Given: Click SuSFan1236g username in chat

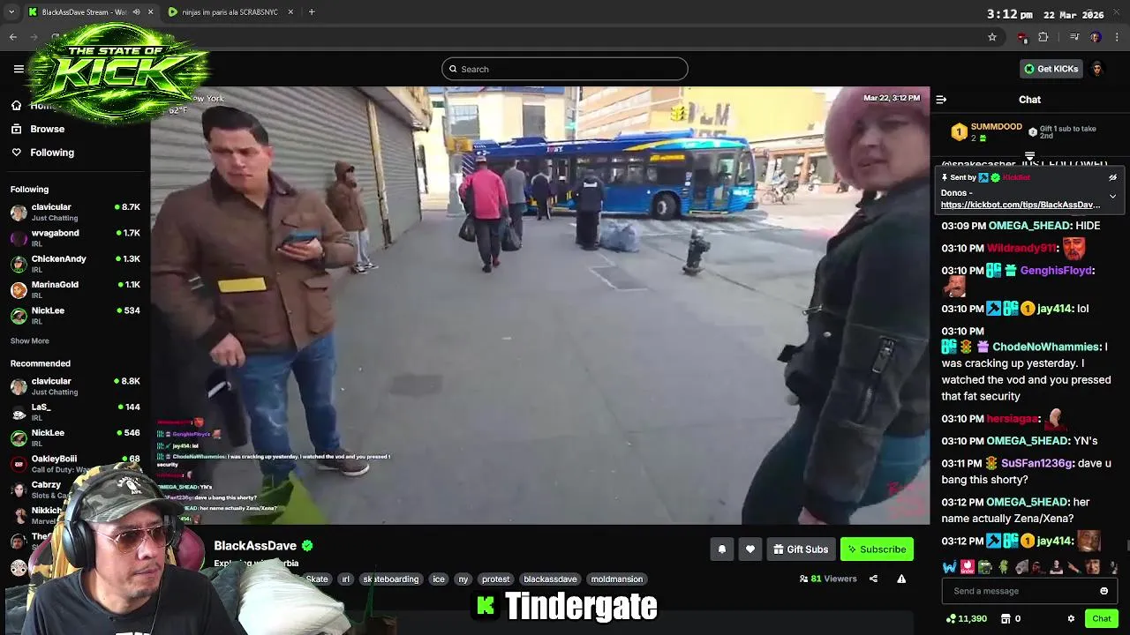Looking at the screenshot, I should point(1037,463).
